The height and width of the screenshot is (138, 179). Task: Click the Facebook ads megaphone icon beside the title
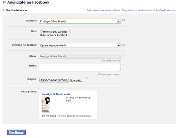(x=4, y=2)
